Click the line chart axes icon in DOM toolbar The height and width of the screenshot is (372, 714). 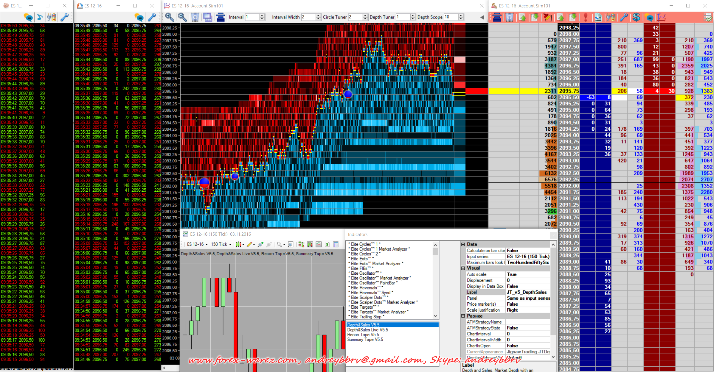662,17
